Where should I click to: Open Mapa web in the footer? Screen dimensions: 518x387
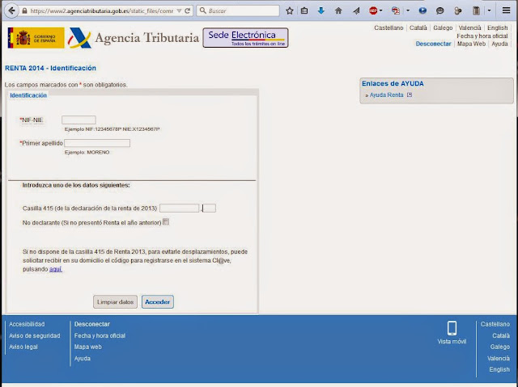click(x=88, y=347)
